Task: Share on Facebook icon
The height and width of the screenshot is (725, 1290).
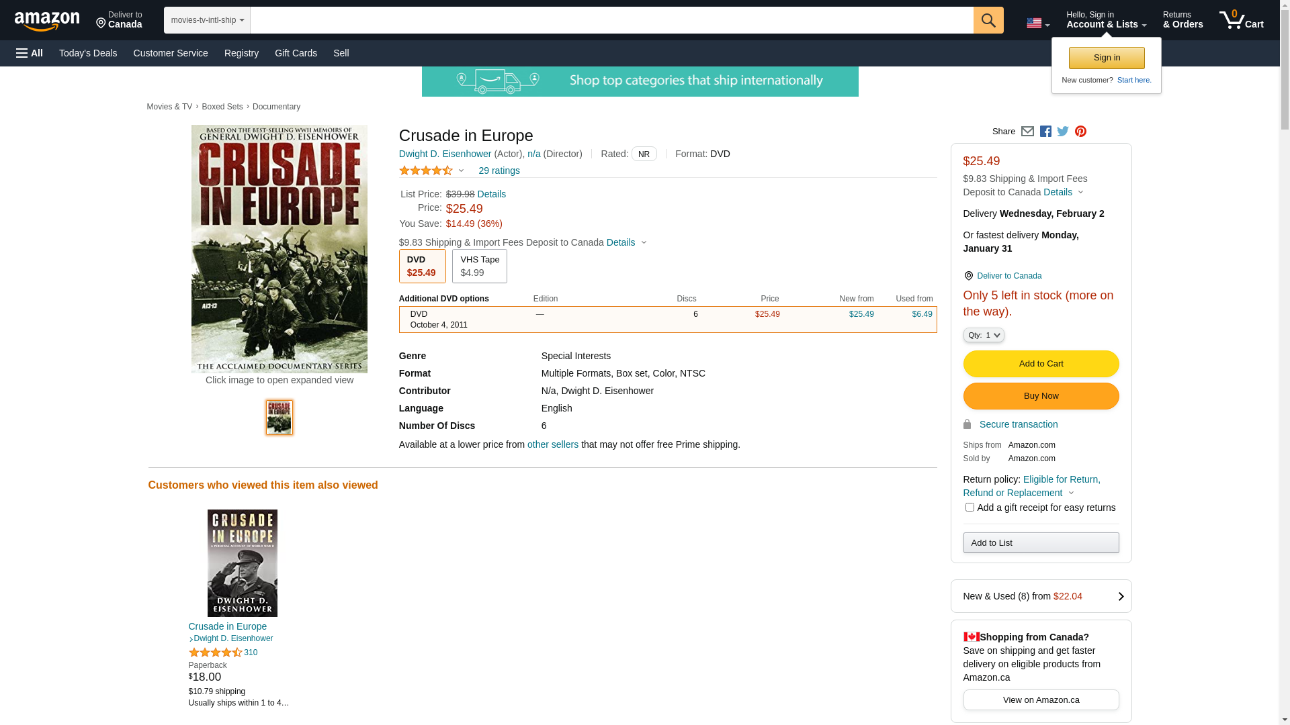Action: point(1045,132)
